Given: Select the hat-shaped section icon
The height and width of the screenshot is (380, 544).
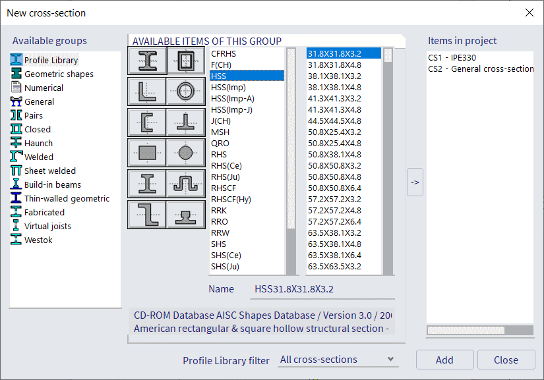Looking at the screenshot, I should pos(185,183).
